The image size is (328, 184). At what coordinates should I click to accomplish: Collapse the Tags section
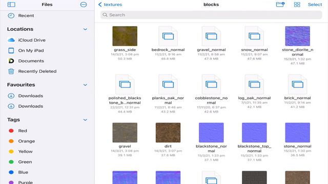click(85, 120)
